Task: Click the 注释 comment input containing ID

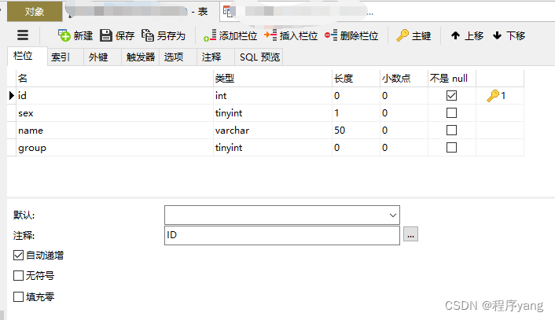Action: (282, 235)
